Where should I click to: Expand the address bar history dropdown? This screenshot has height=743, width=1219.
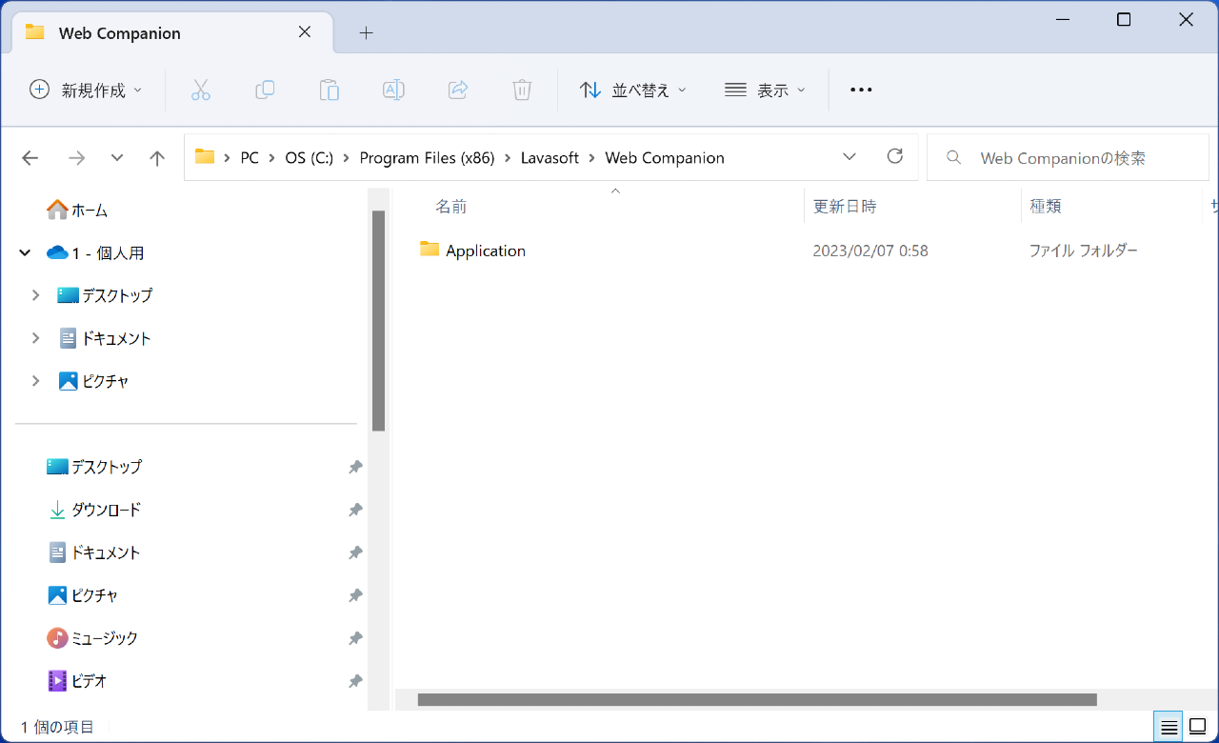pos(849,157)
